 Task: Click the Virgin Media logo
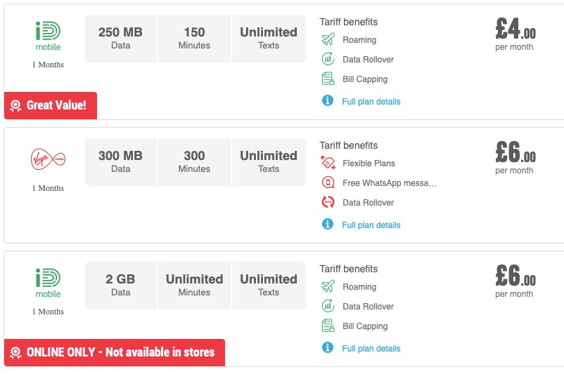pos(48,158)
